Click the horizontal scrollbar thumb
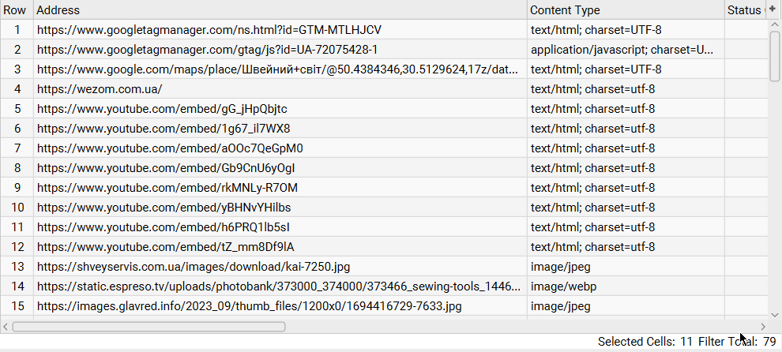 [149, 326]
